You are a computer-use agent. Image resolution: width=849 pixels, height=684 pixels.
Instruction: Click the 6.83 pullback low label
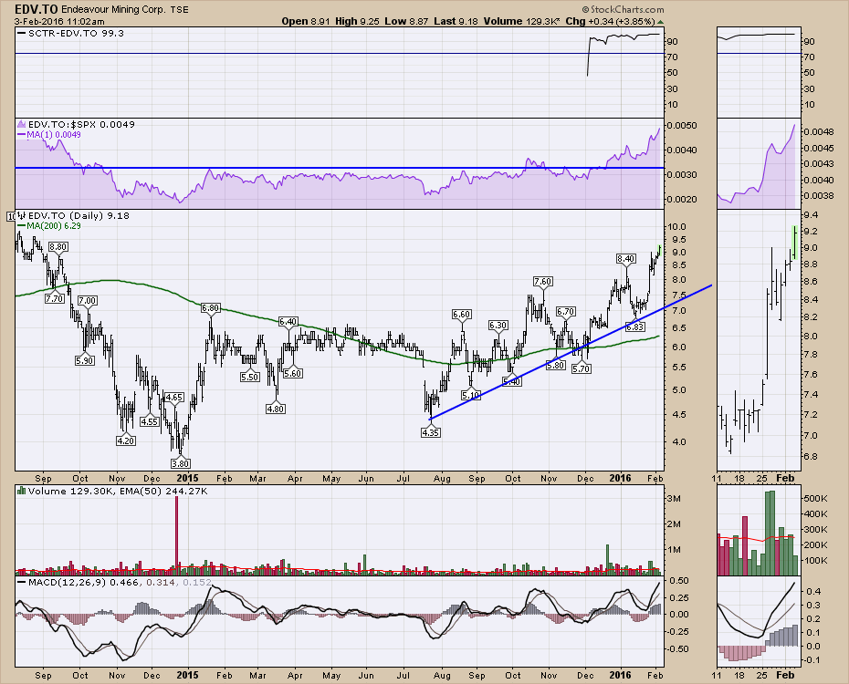coord(635,326)
